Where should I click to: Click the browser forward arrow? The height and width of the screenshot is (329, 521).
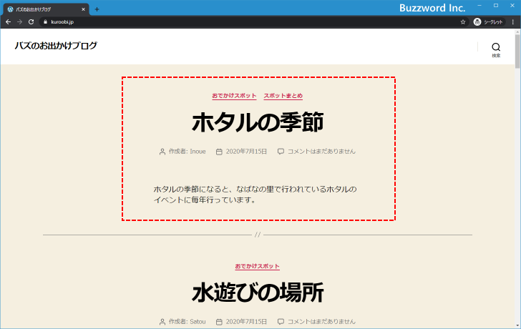(19, 22)
